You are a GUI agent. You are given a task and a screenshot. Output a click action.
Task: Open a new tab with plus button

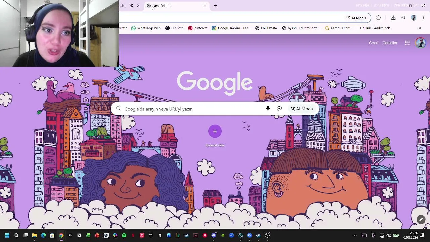pyautogui.click(x=215, y=6)
